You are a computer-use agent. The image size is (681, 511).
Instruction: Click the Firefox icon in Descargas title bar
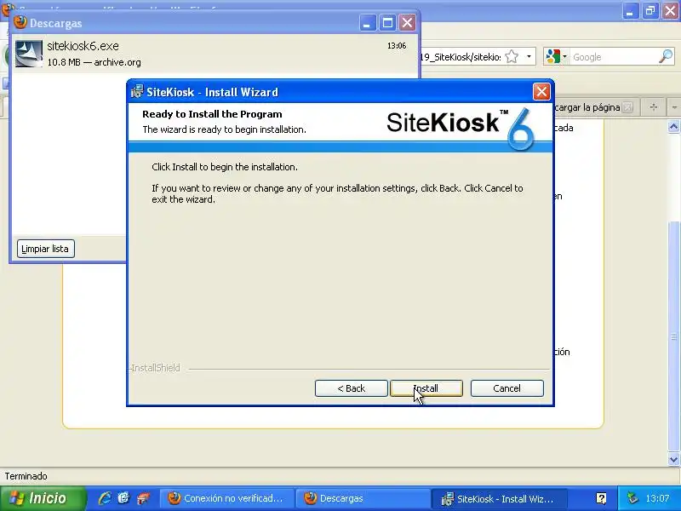coord(20,22)
